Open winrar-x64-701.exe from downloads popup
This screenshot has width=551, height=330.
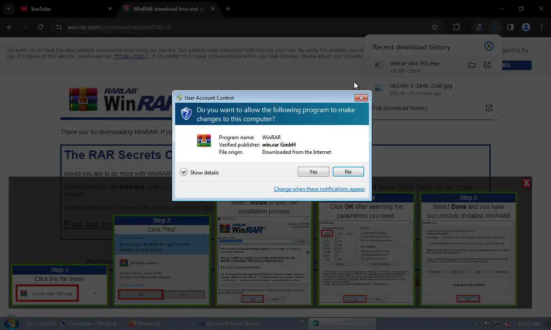(x=487, y=65)
